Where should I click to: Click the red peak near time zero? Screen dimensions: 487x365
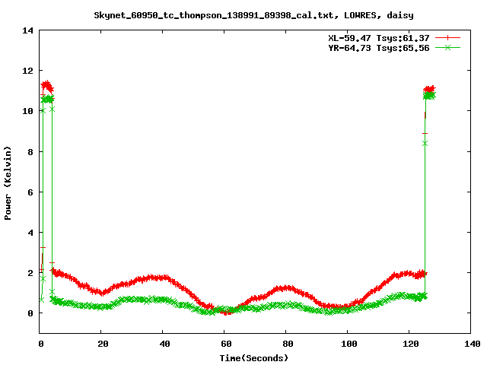pyautogui.click(x=46, y=85)
